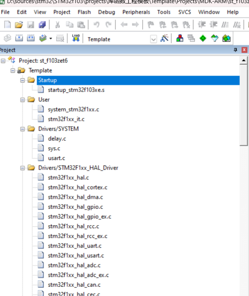Image resolution: width=249 pixels, height=296 pixels.
Task: Open the View menu
Action: pyautogui.click(x=40, y=12)
